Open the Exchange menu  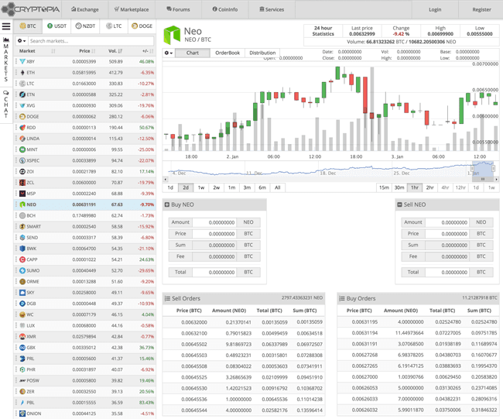(x=84, y=9)
